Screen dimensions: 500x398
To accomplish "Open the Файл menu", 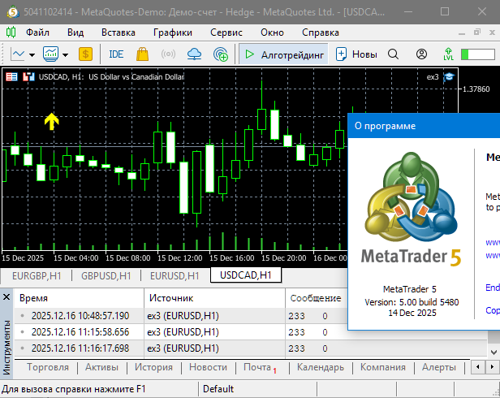I will click(37, 32).
